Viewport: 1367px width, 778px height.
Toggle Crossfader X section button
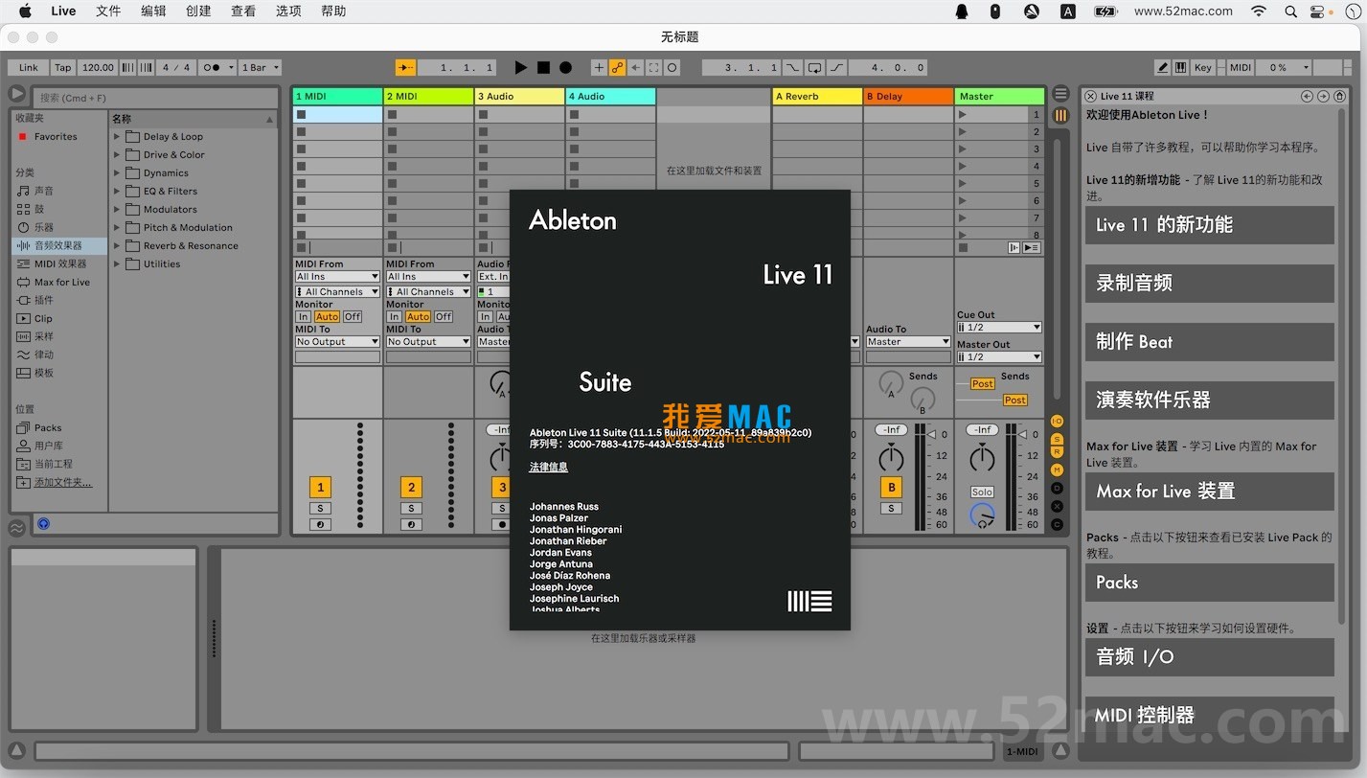point(1058,506)
